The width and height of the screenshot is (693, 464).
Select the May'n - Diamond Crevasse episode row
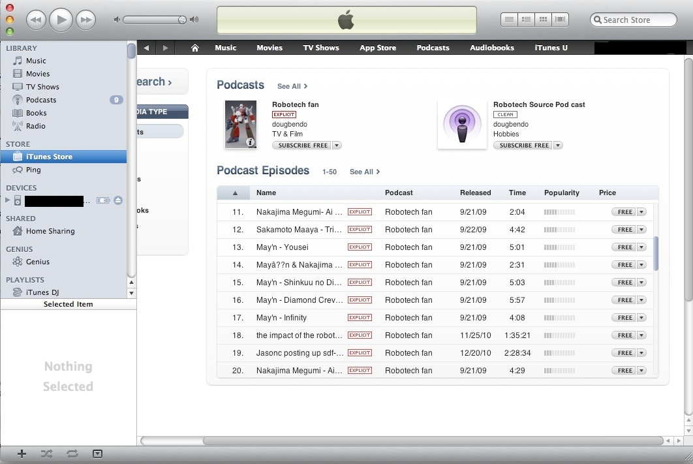pyautogui.click(x=435, y=300)
